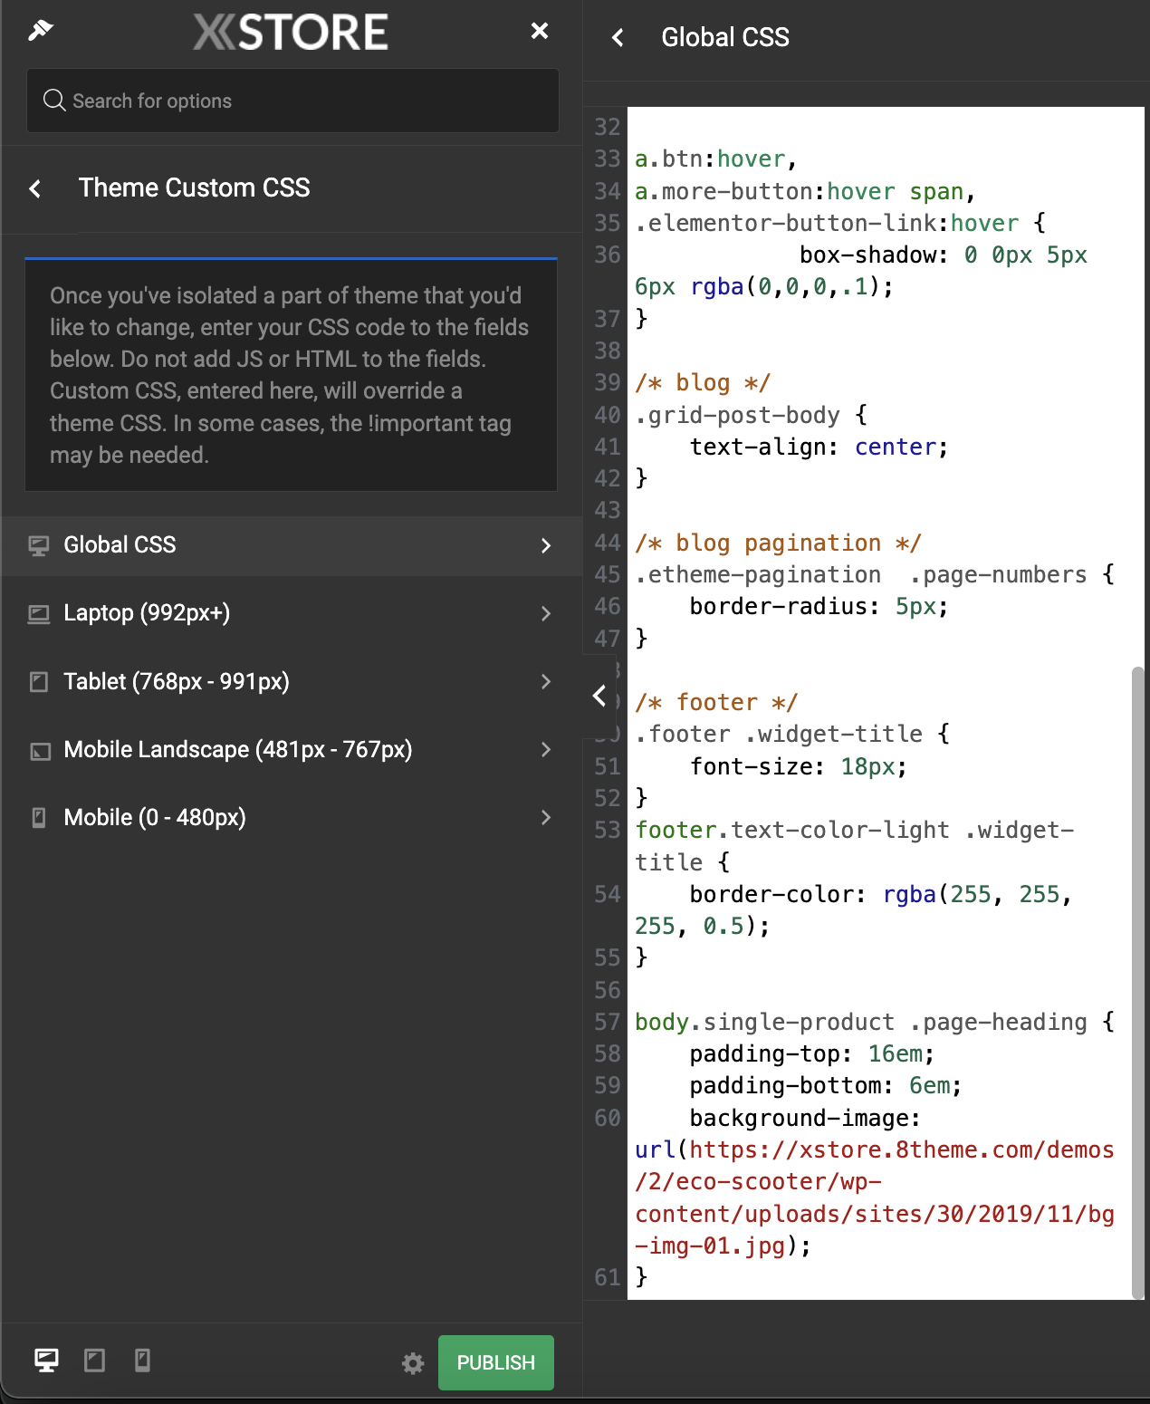Click 'body.single-product .page-heading {' line

click(875, 1022)
